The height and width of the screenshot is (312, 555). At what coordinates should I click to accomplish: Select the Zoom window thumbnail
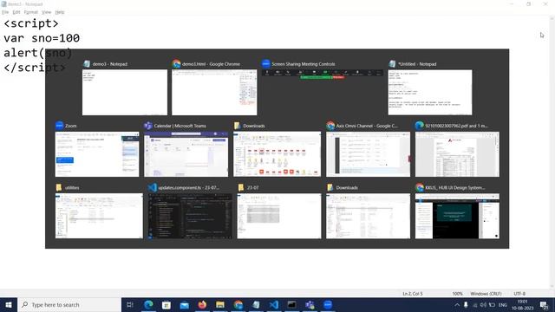coord(97,154)
